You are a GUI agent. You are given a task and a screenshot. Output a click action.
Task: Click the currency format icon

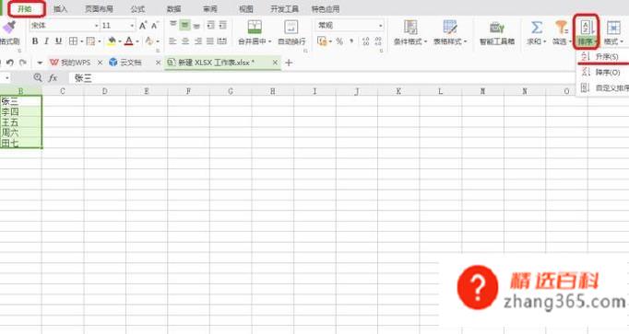[x=322, y=41]
